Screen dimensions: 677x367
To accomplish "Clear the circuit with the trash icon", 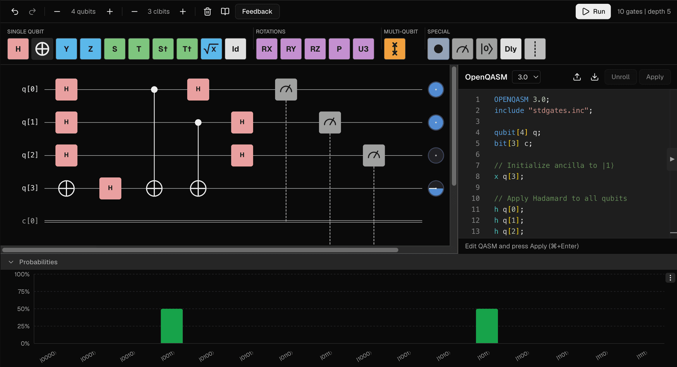I will (207, 12).
